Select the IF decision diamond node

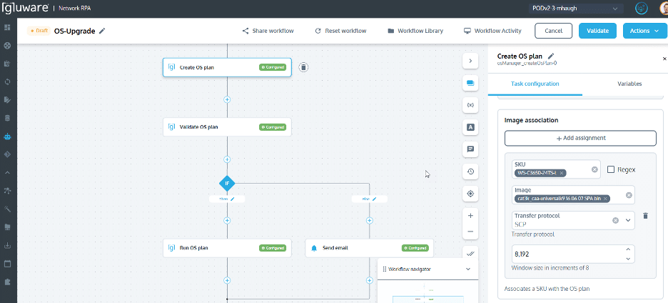[227, 183]
